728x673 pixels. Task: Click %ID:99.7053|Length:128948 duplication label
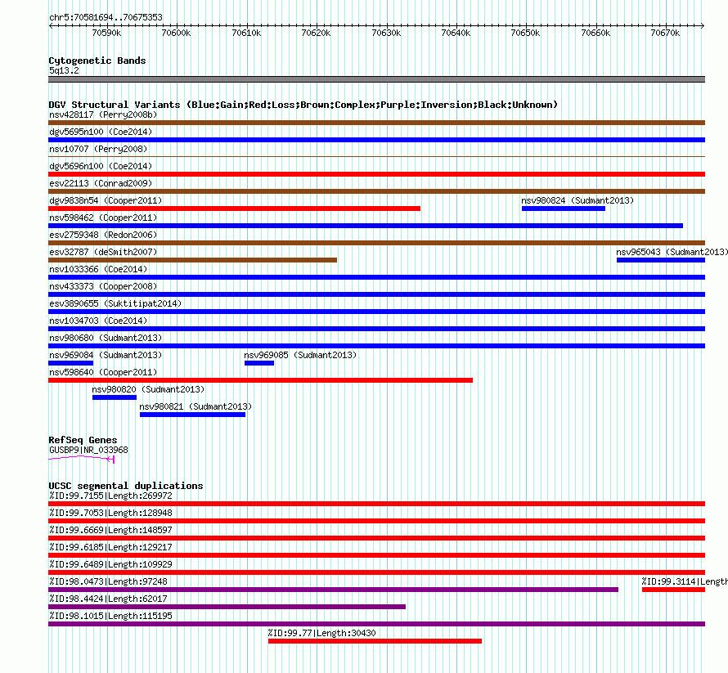110,513
